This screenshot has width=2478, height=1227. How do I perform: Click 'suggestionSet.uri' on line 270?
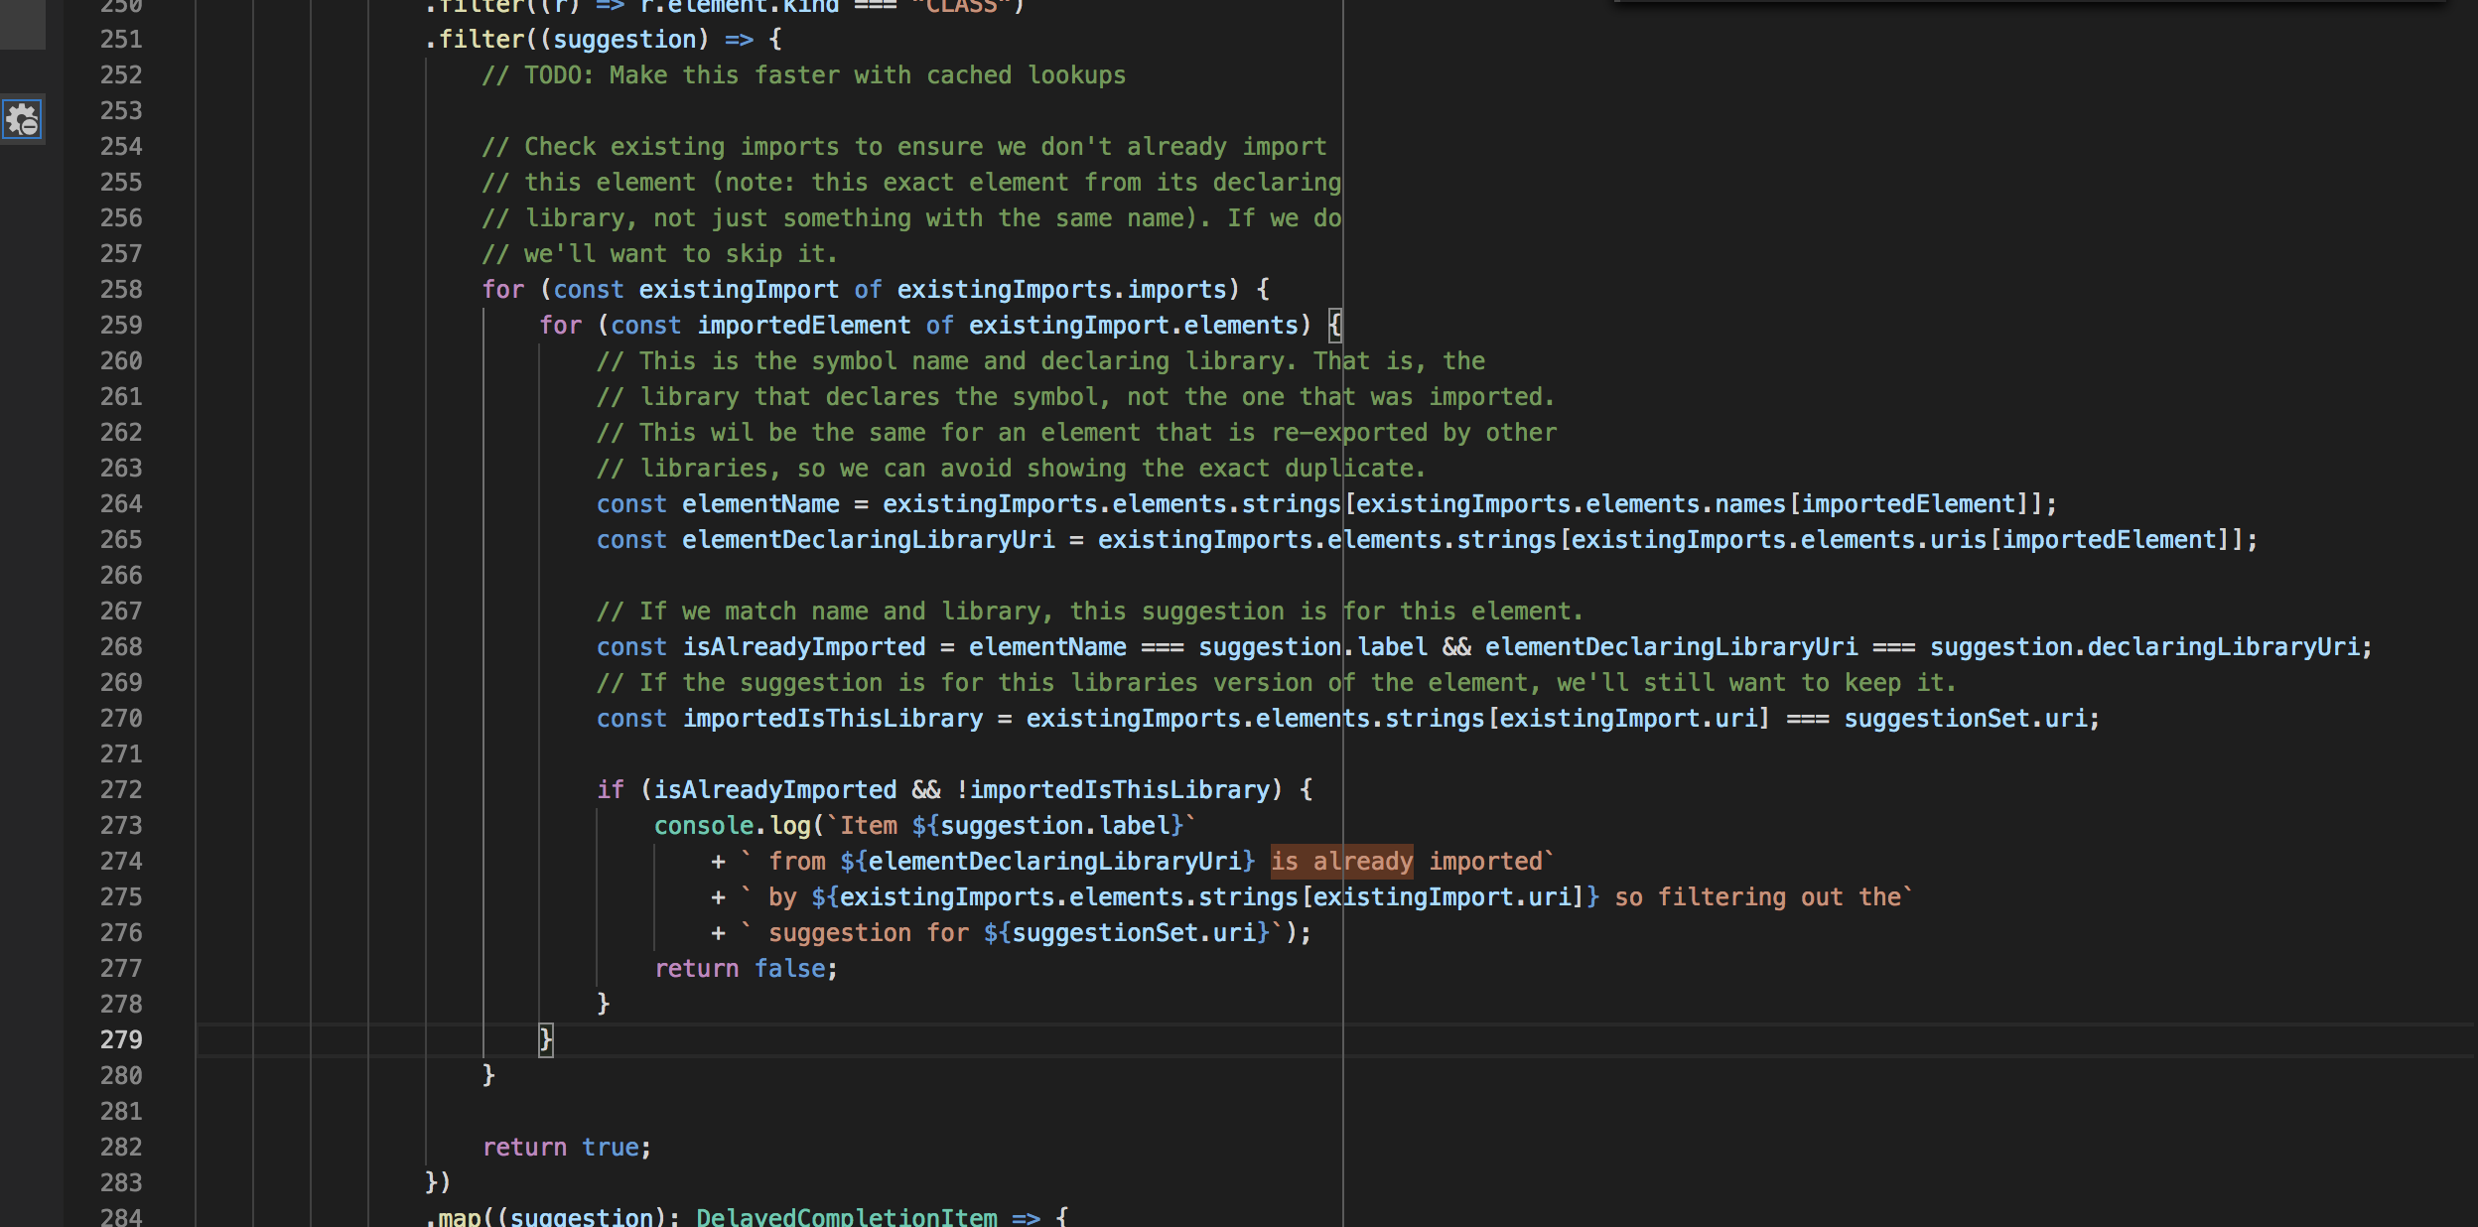tap(1966, 719)
